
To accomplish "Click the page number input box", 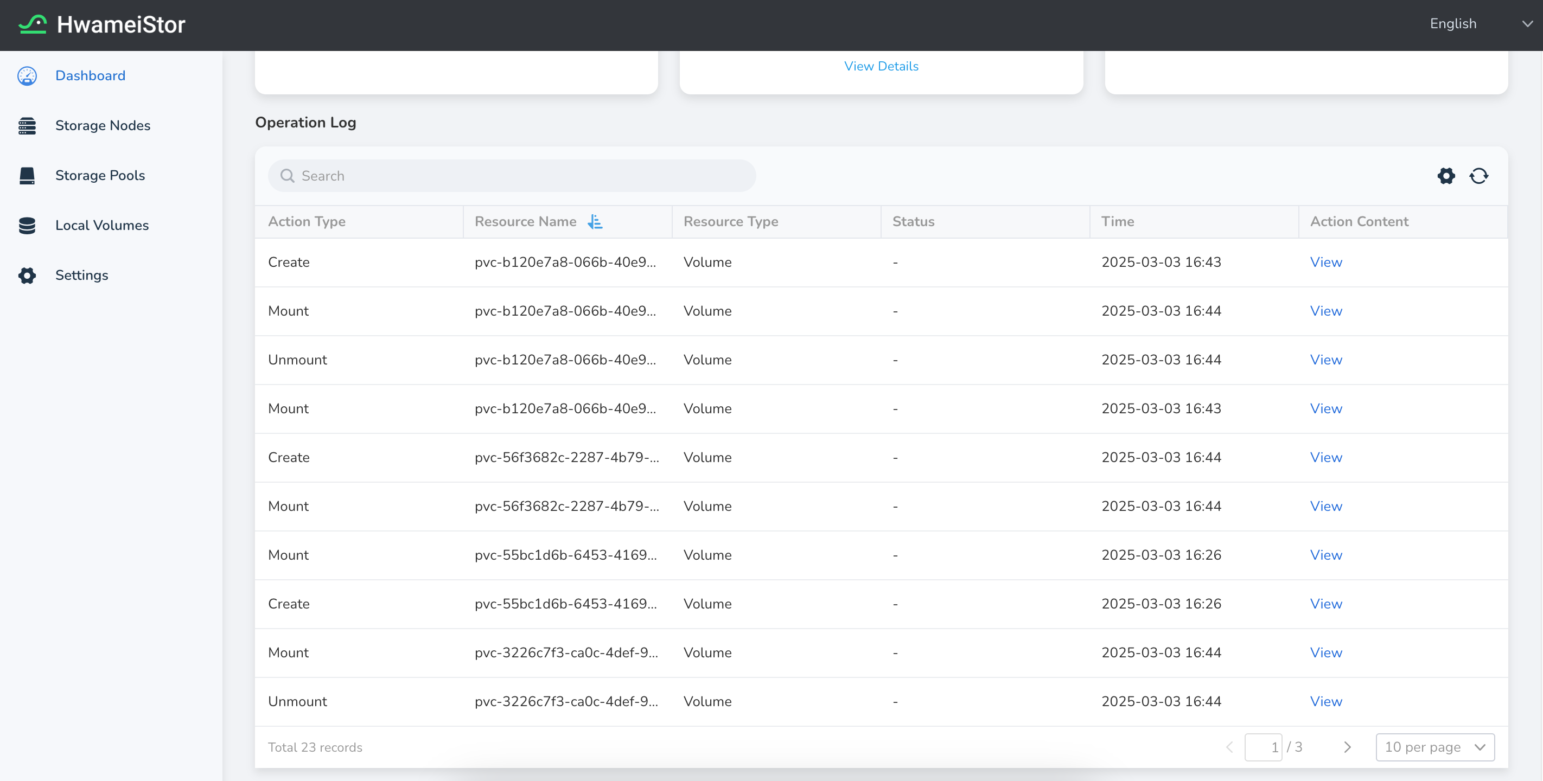I will coord(1263,747).
